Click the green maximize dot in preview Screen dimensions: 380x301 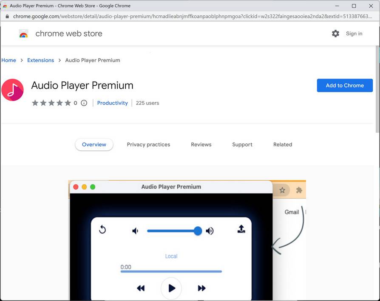(x=93, y=187)
